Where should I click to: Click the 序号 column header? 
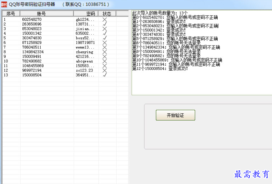pyautogui.click(x=11, y=14)
